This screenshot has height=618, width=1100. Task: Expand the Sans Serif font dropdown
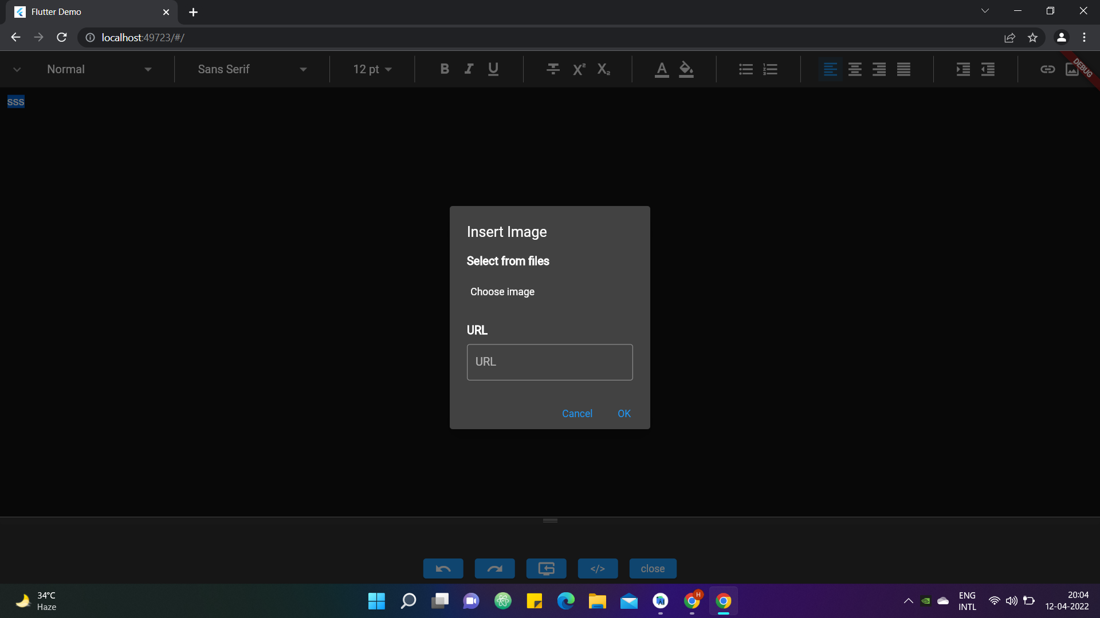point(252,69)
